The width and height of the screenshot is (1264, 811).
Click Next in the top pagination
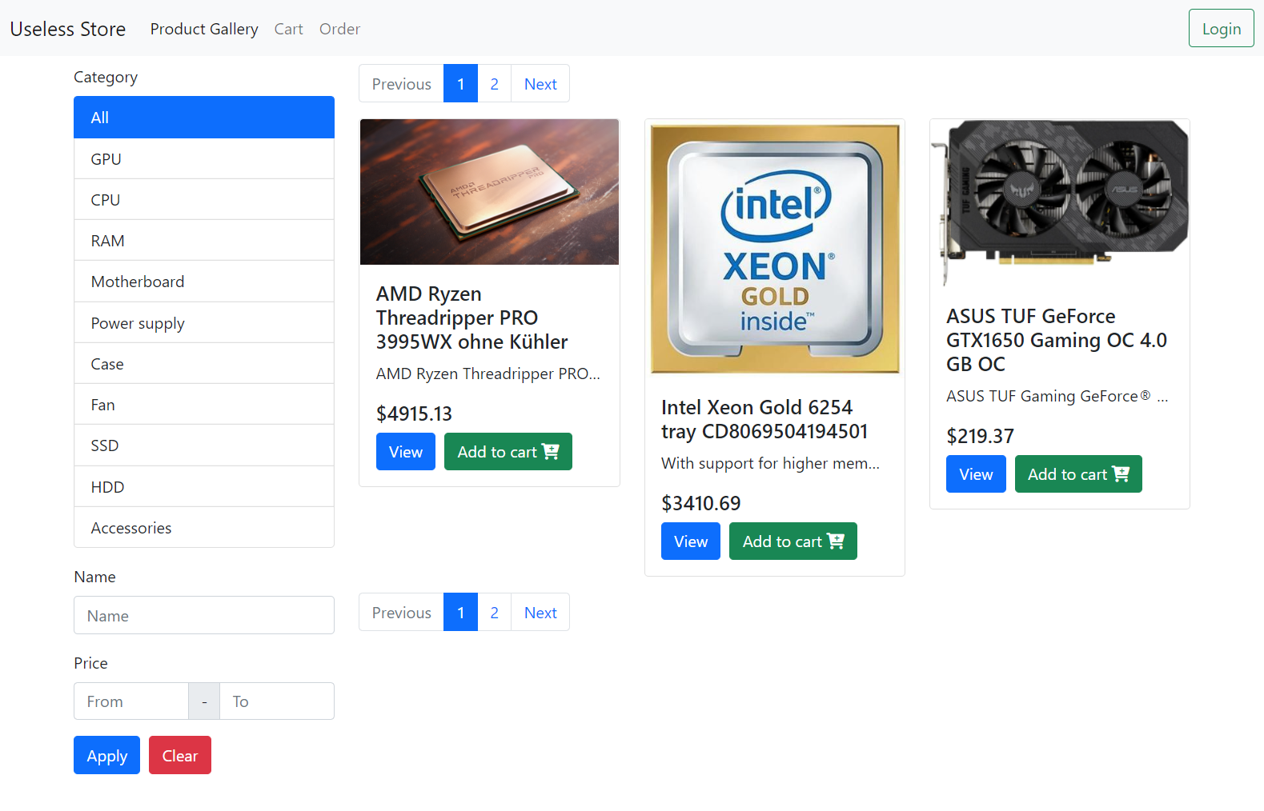pyautogui.click(x=540, y=83)
